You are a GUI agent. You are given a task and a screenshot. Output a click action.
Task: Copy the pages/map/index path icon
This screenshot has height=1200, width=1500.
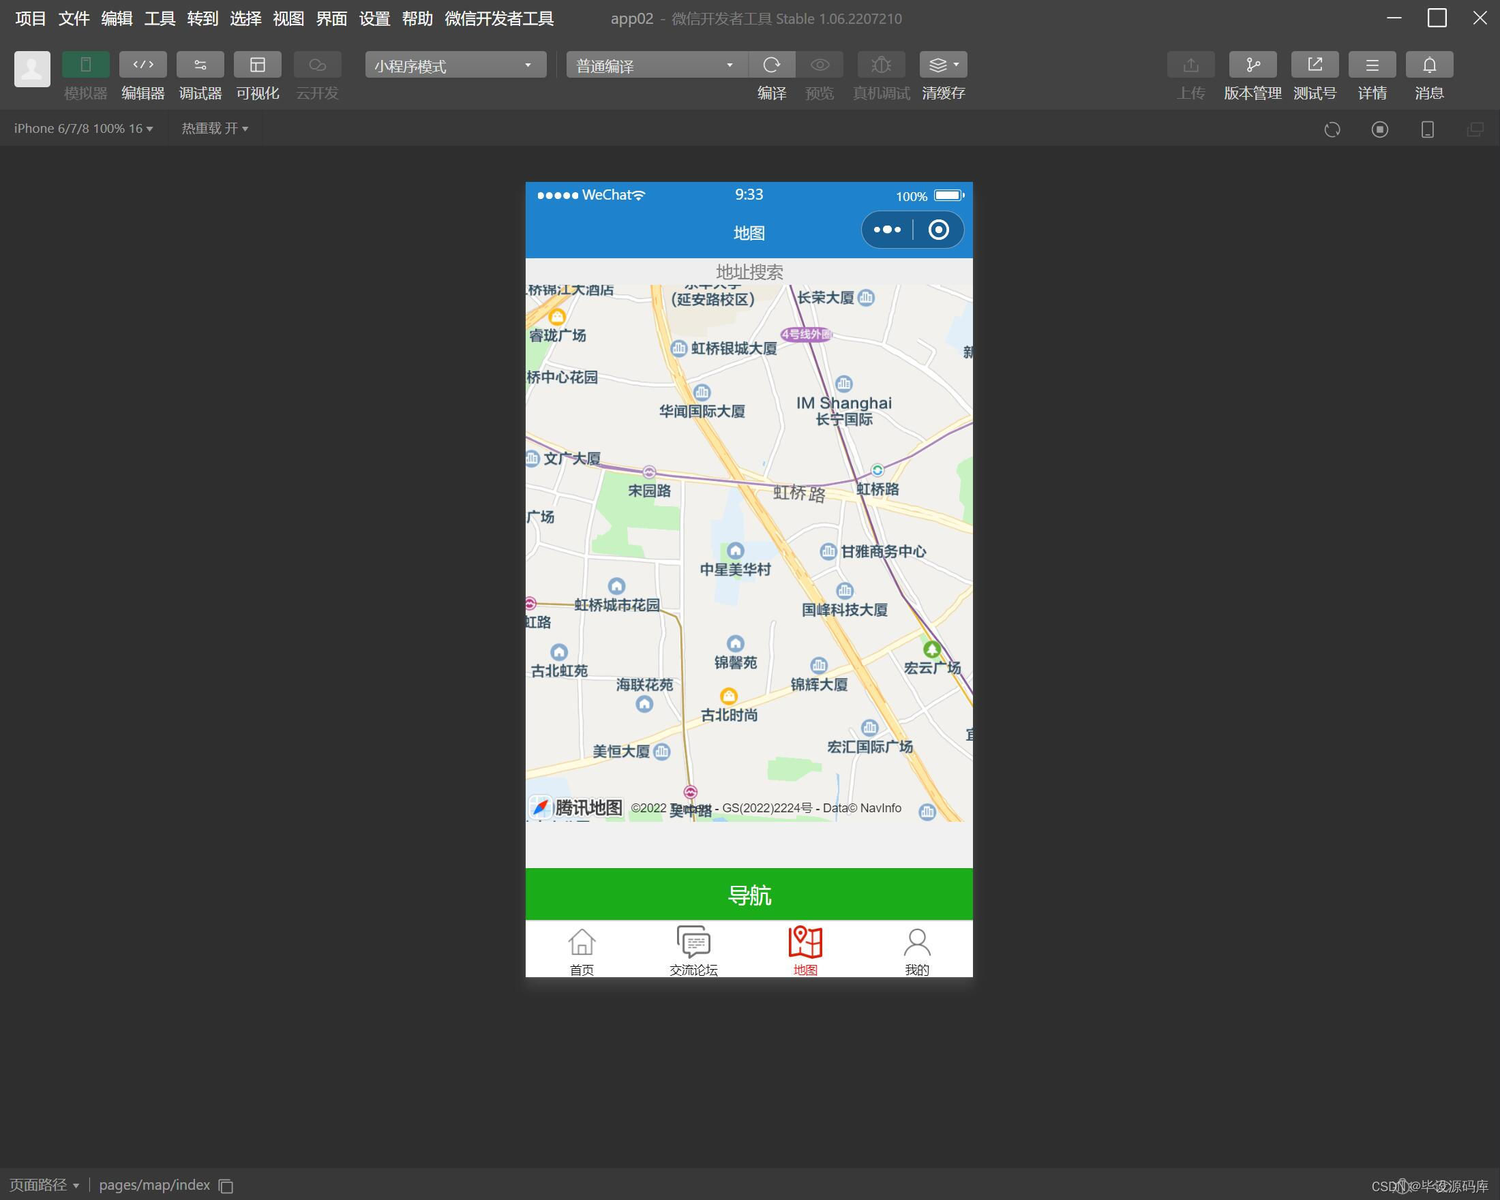click(226, 1186)
